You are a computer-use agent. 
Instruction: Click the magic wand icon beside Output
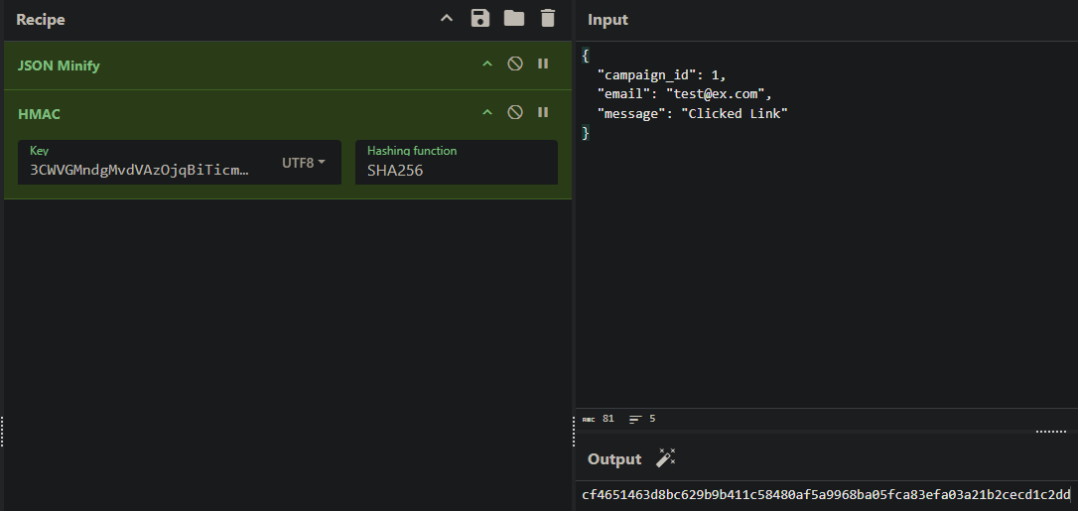665,458
